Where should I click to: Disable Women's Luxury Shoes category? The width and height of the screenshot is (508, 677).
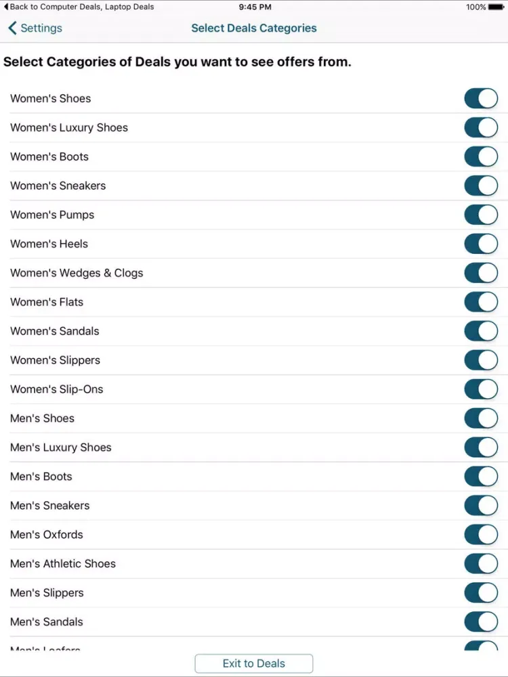(481, 127)
